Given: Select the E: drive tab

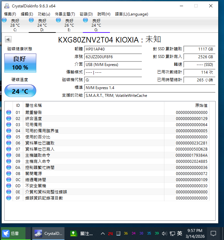Looking at the screenshot, I should [x=69, y=25].
